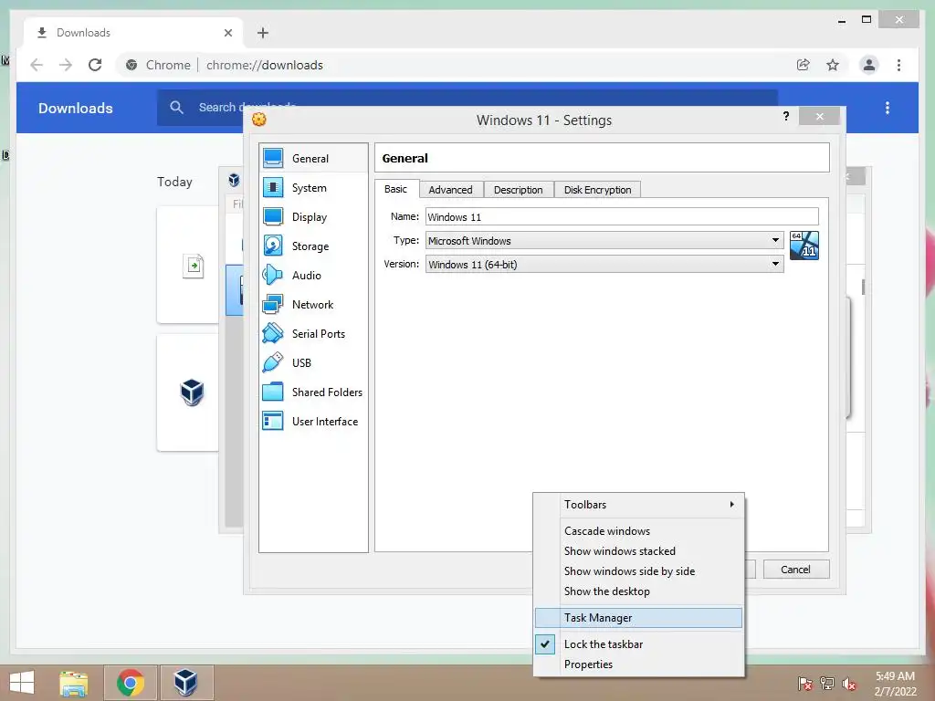The image size is (935, 701).
Task: Click the Today heading in Downloads
Action: [x=174, y=182]
